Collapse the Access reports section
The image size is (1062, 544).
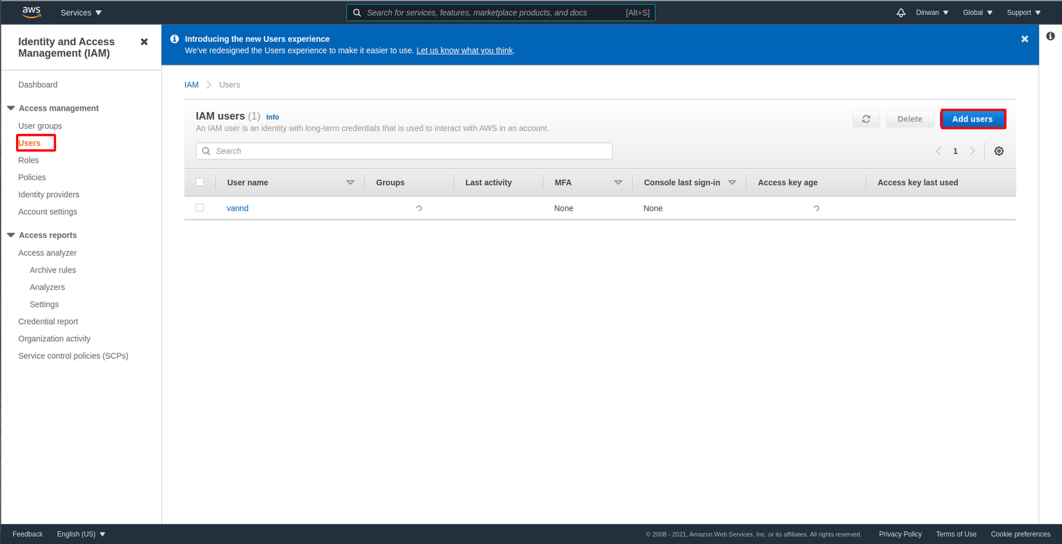coord(11,235)
